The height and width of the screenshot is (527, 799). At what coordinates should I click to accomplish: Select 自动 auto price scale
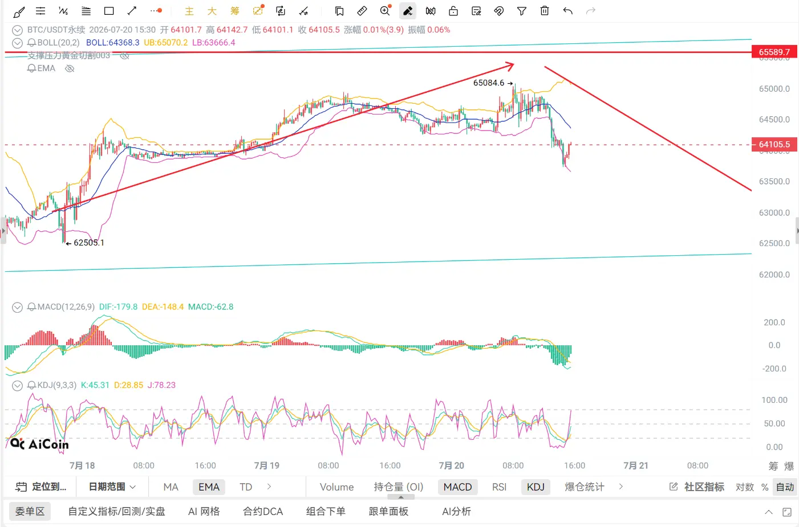point(785,487)
